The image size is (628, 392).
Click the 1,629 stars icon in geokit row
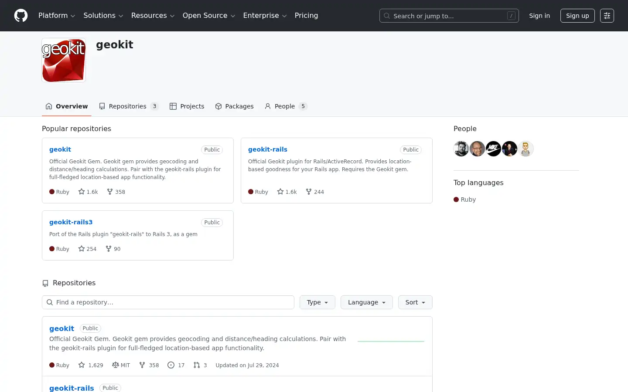(82, 365)
